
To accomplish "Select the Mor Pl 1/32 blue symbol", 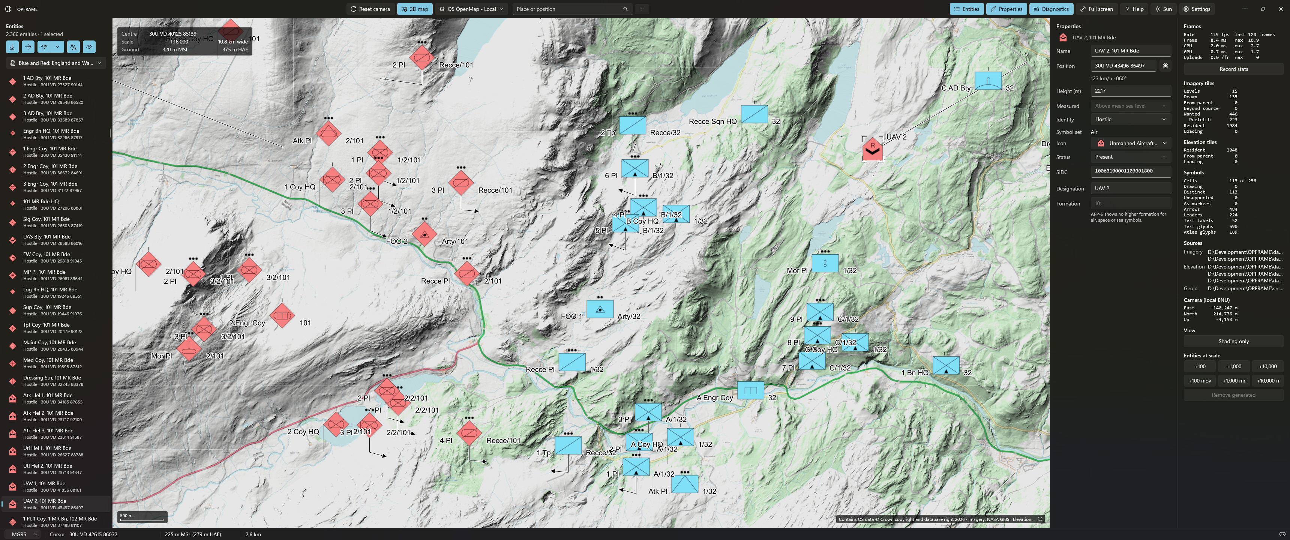I will [825, 264].
